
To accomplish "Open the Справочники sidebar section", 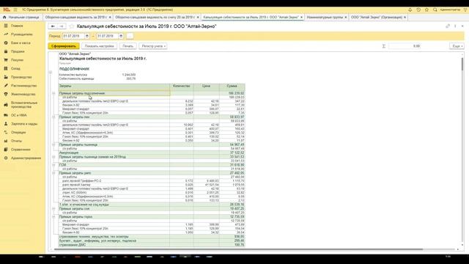I will [x=21, y=150].
